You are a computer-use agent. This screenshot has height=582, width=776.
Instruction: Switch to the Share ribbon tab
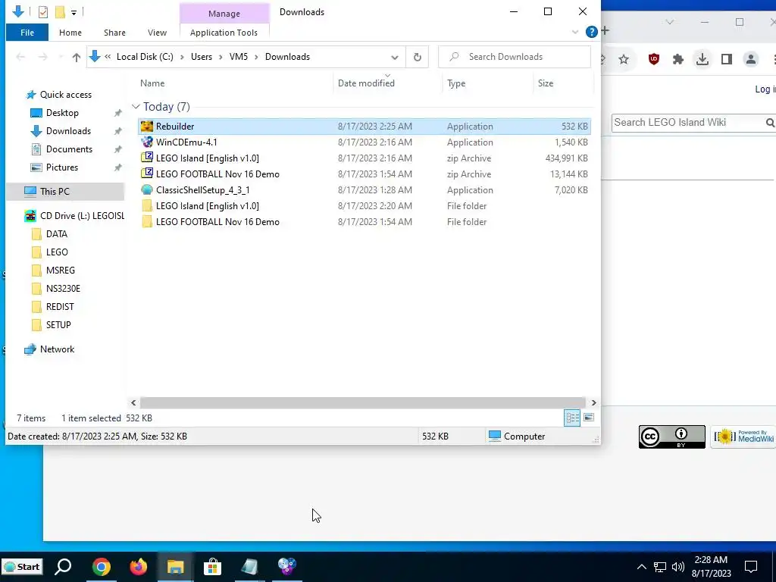[x=114, y=33]
